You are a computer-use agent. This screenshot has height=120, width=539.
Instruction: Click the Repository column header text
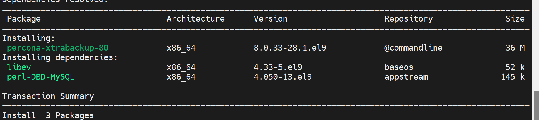[408, 19]
